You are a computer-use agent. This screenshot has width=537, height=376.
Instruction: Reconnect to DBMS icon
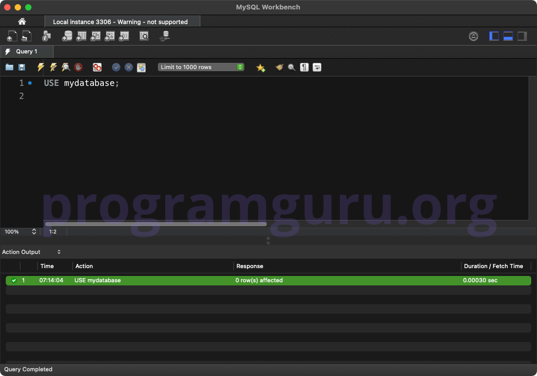[x=165, y=36]
